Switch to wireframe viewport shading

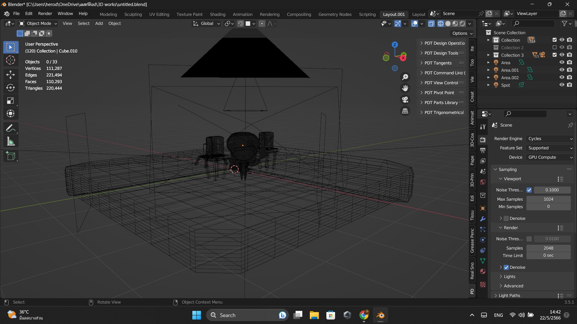click(441, 24)
